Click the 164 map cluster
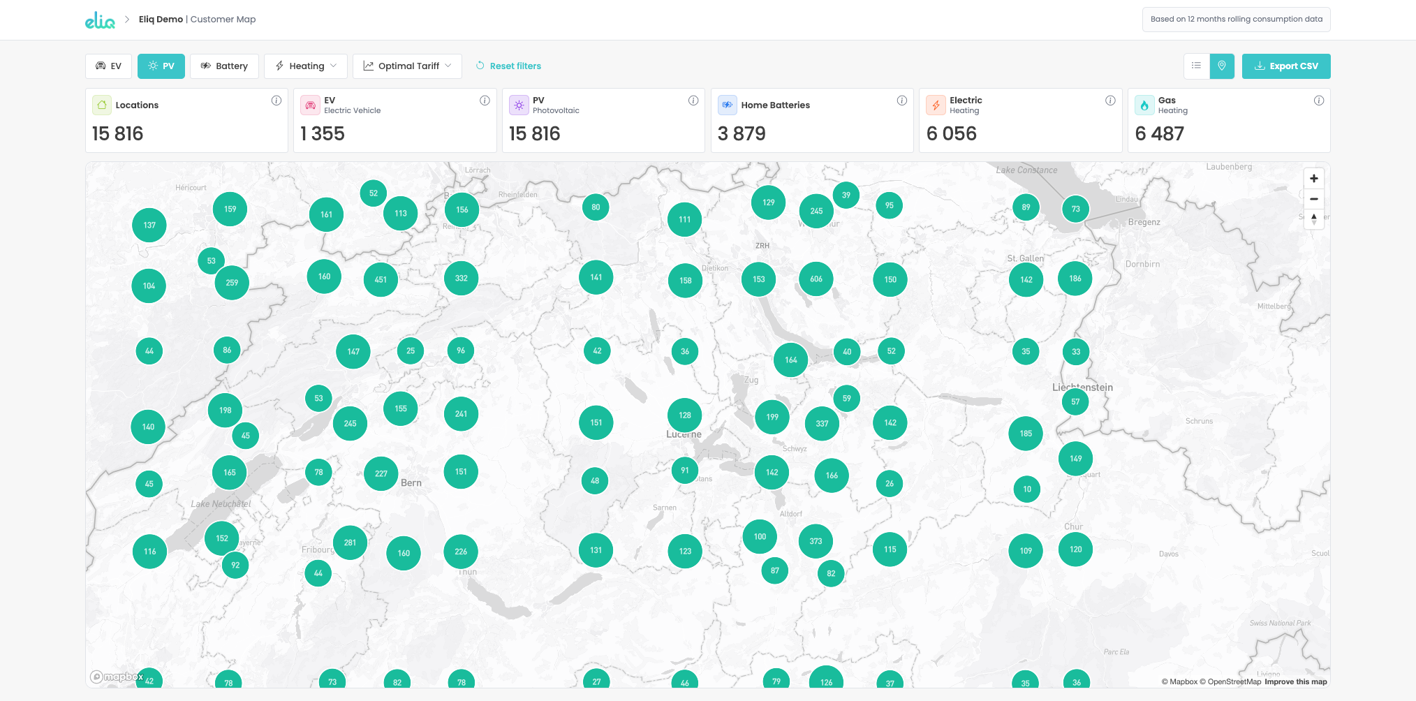The height and width of the screenshot is (701, 1416). point(791,360)
